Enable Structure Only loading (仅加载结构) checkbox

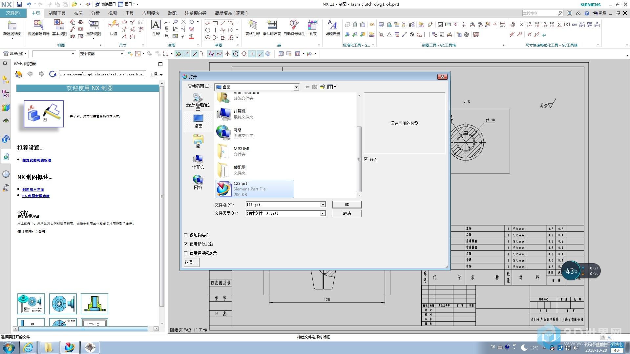coord(186,235)
